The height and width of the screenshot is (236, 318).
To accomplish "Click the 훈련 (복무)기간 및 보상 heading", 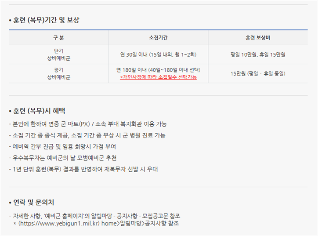I will click(46, 20).
